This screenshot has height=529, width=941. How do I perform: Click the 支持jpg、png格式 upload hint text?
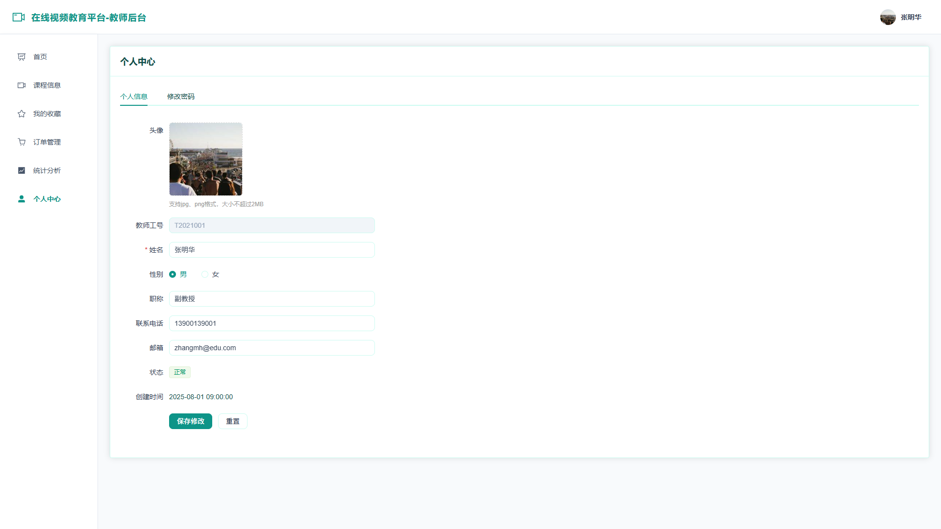tap(216, 204)
